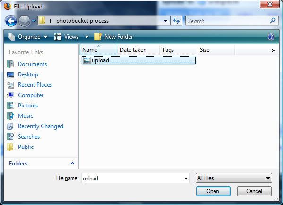Click the Open button
This screenshot has width=283, height=205.
(x=213, y=191)
